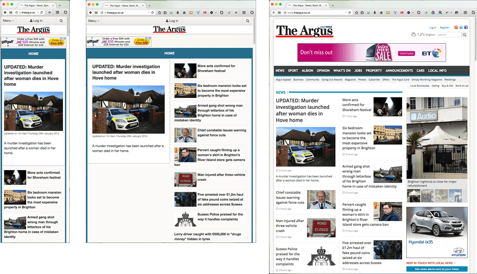The height and width of the screenshot is (274, 477).
Task: Open the PROPERTY navigation item
Action: point(373,70)
